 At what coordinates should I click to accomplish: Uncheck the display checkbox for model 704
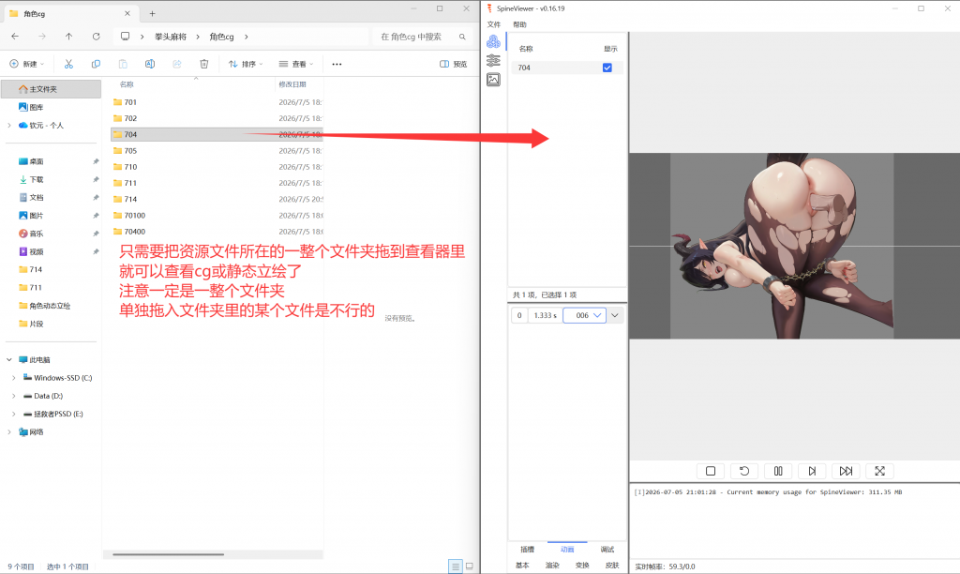click(x=607, y=68)
